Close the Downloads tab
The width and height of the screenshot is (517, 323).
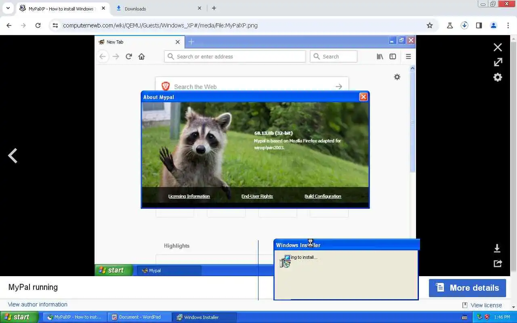[200, 8]
